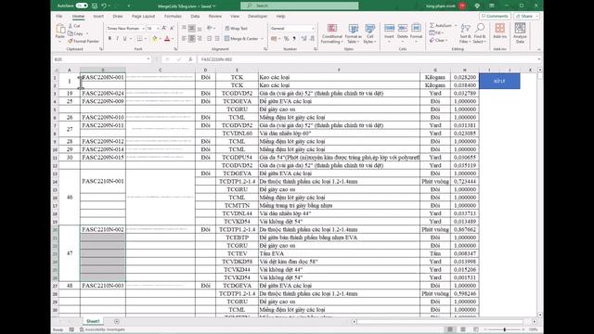Viewport: 594px width, 334px height.
Task: Align cell text to the right
Action: (200, 39)
